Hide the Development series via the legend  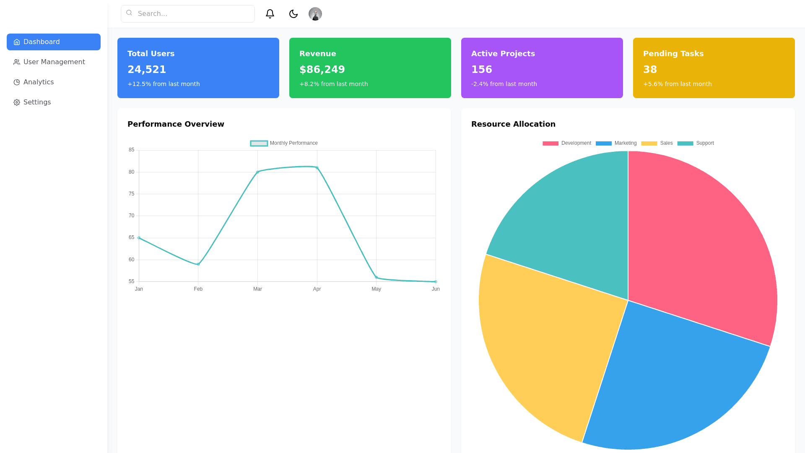point(576,143)
